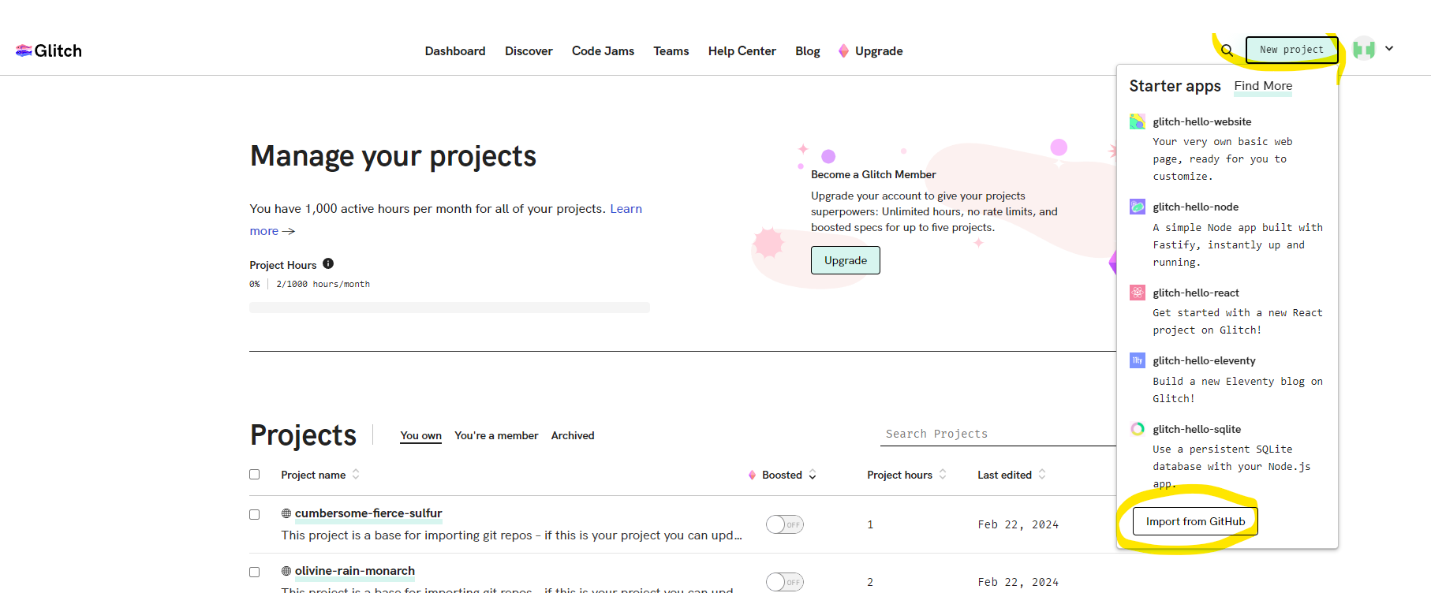Click Feb 22, 2024 for cumbersome-fierce-sulfur
Screen dimensions: 1431x593
[1018, 524]
